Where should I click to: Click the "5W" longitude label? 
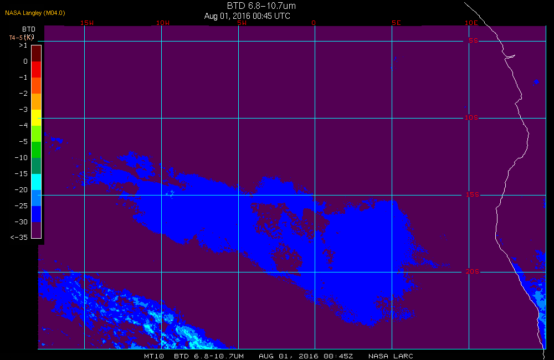[x=242, y=23]
